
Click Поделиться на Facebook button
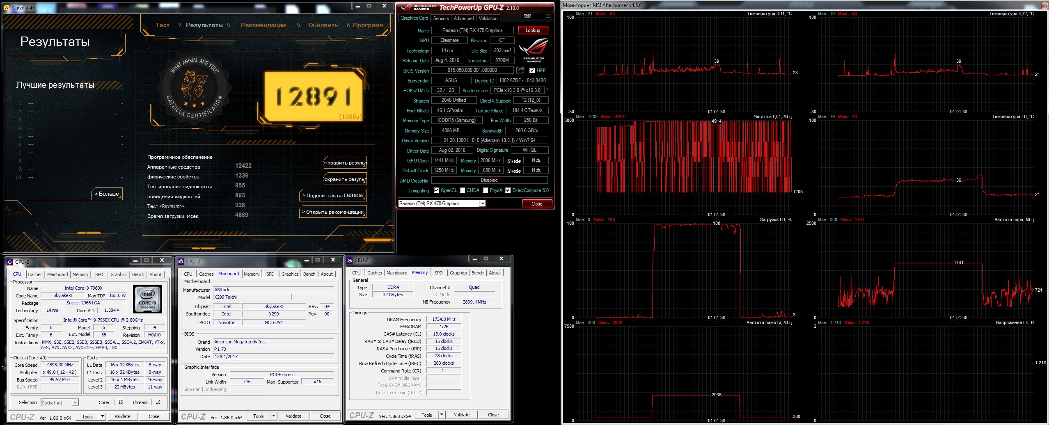[333, 196]
